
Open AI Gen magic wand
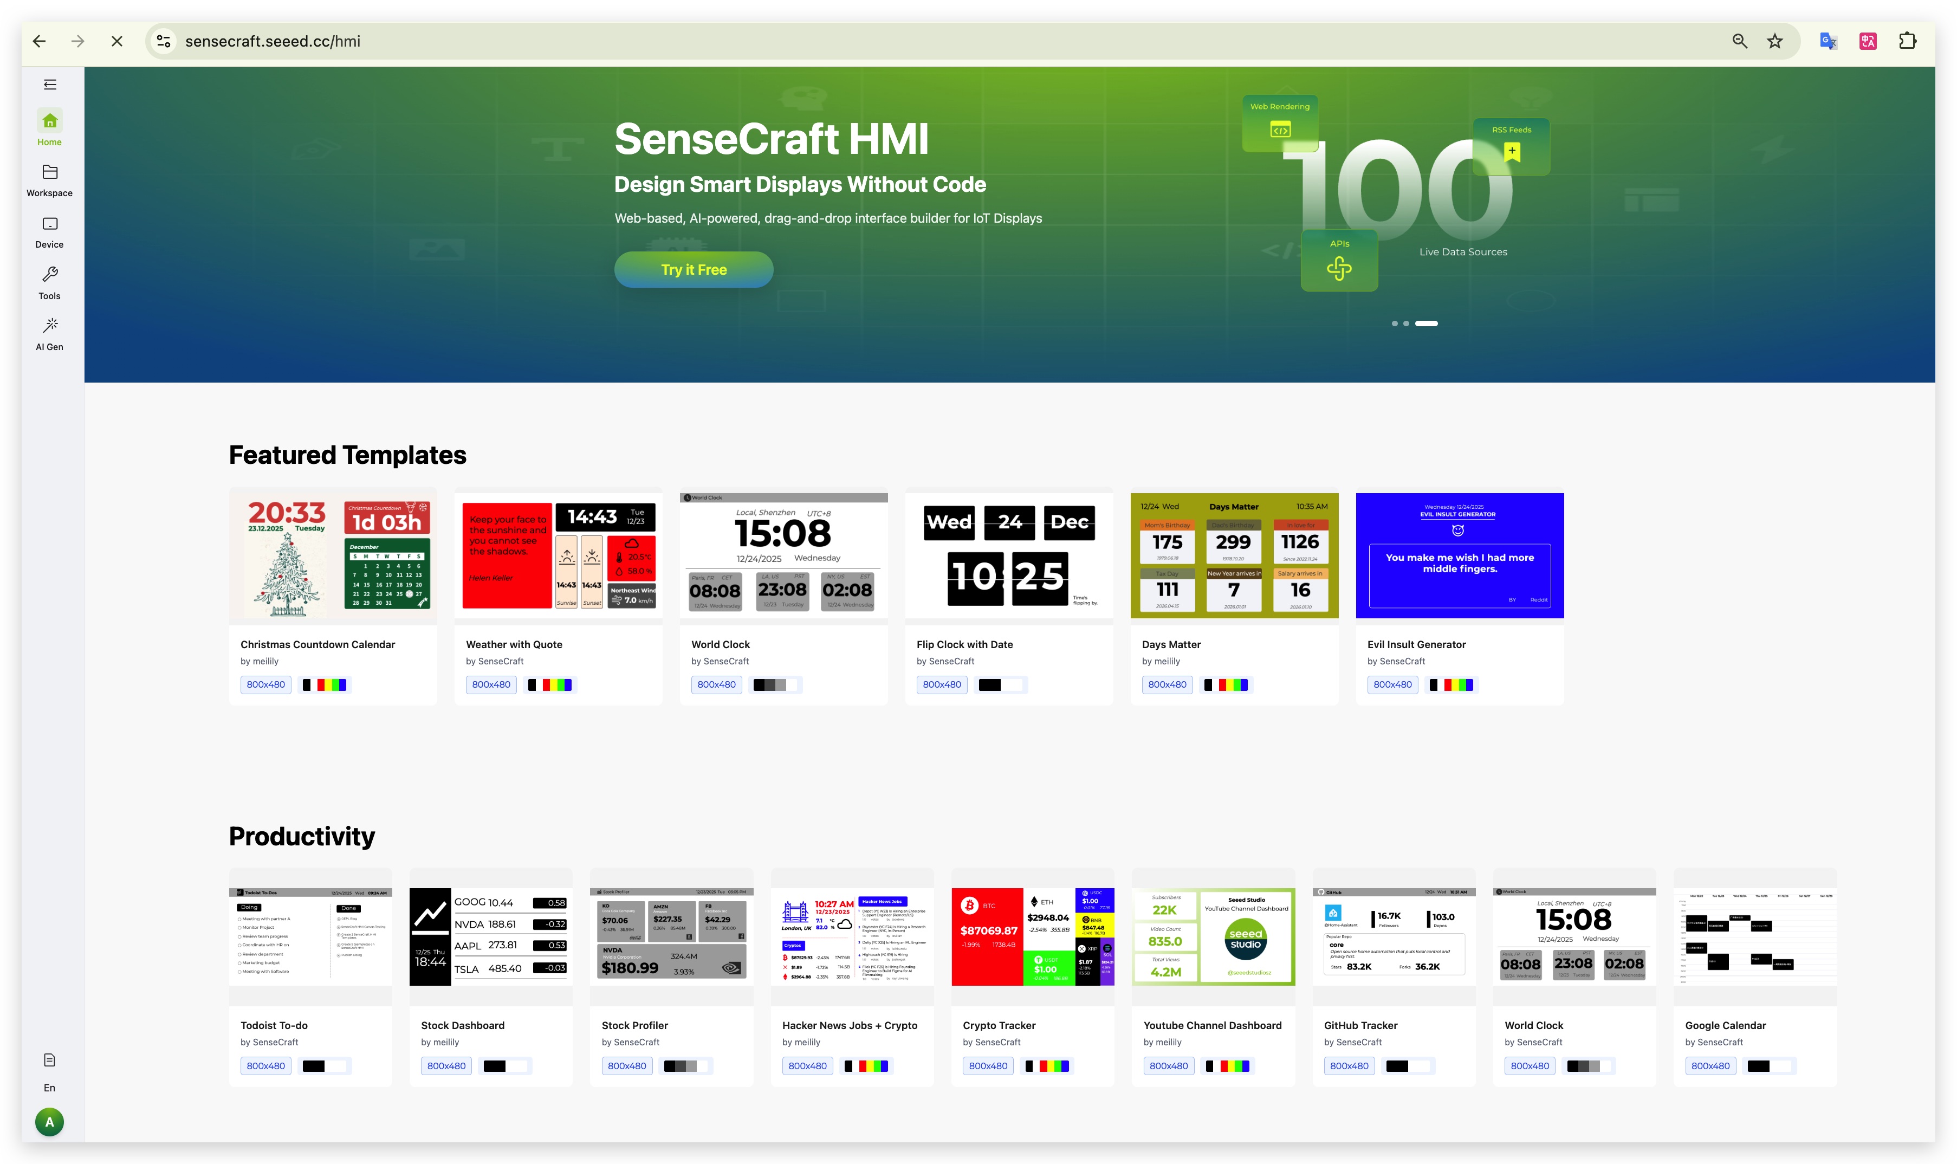49,326
